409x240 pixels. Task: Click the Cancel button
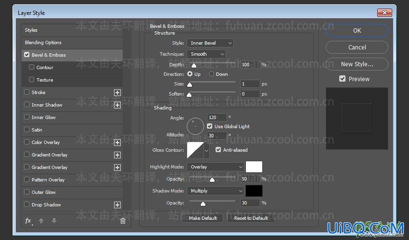point(357,47)
